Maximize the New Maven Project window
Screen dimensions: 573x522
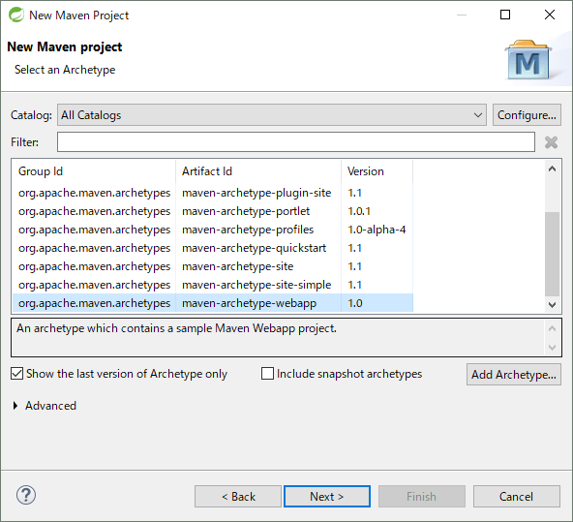click(x=505, y=15)
